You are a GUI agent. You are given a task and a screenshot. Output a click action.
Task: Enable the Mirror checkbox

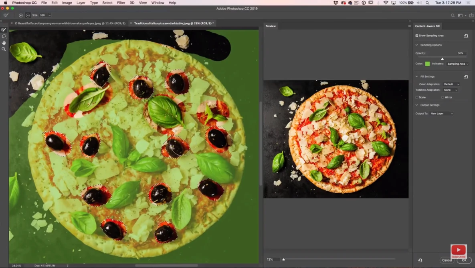443,97
